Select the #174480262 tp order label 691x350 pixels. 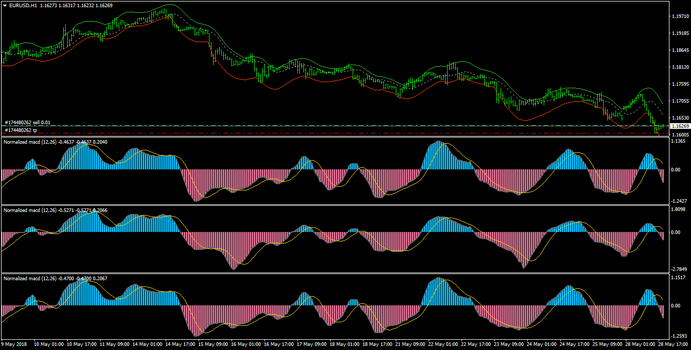coord(21,130)
